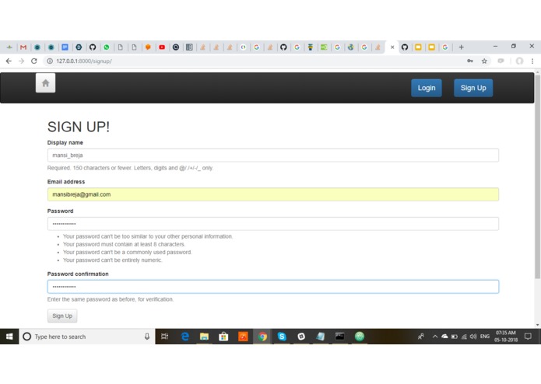The height and width of the screenshot is (384, 541).
Task: Click the ENG language indicator
Action: pos(485,337)
